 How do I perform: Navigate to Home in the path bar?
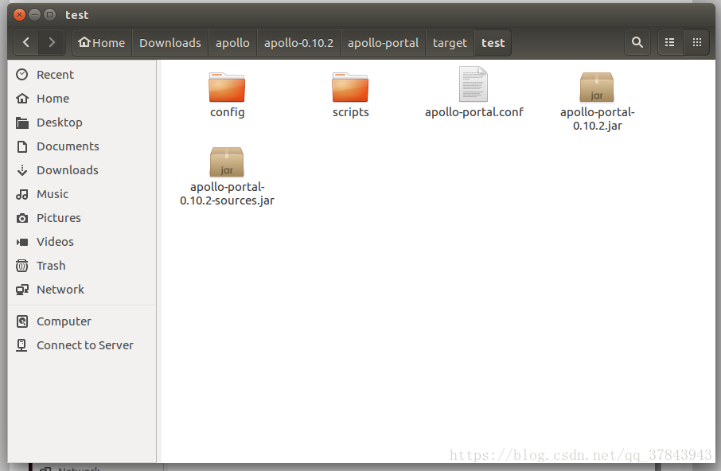click(x=102, y=43)
